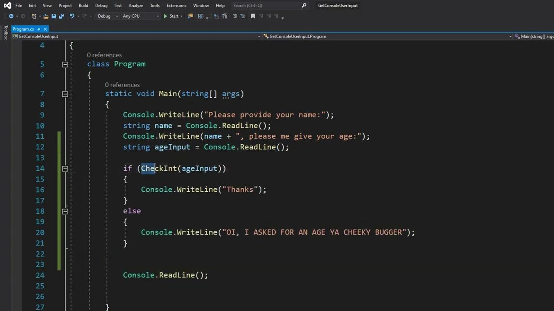Click the comment out lines icon
Image resolution: width=554 pixels, height=311 pixels.
pyautogui.click(x=235, y=16)
